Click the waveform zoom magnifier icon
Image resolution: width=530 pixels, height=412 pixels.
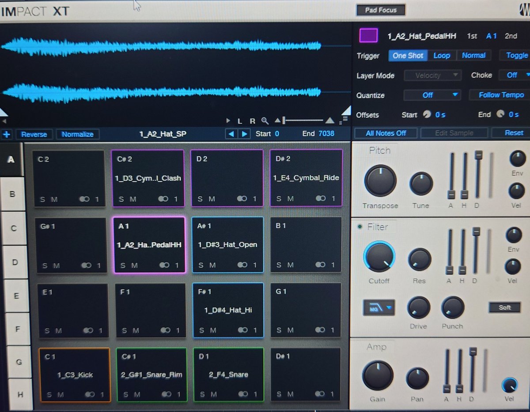pos(265,121)
